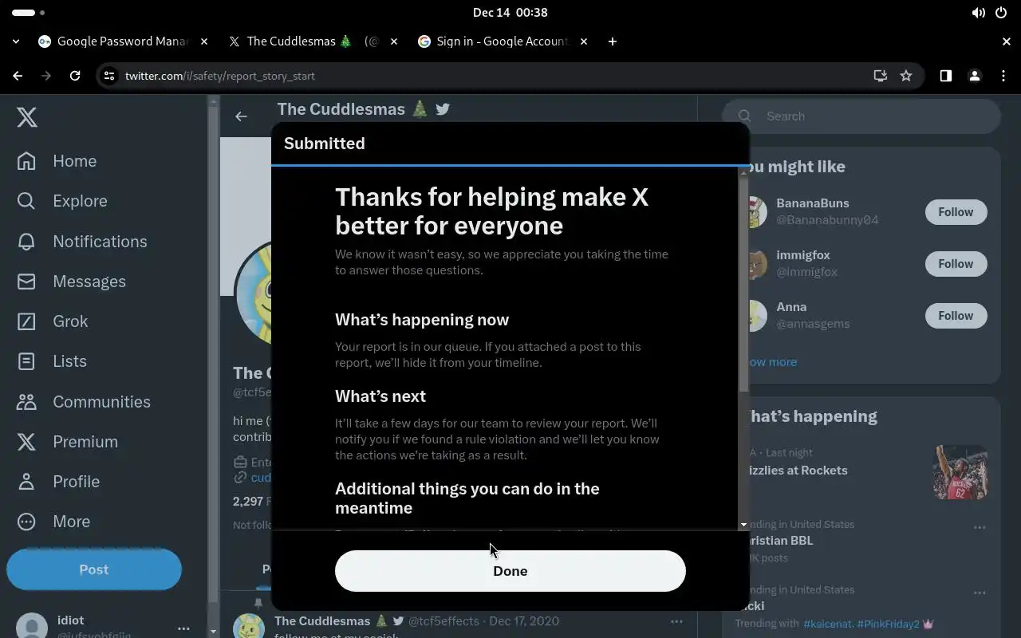1021x638 pixels.
Task: Click the clock showing Dec 14 00:38
Action: 510,13
